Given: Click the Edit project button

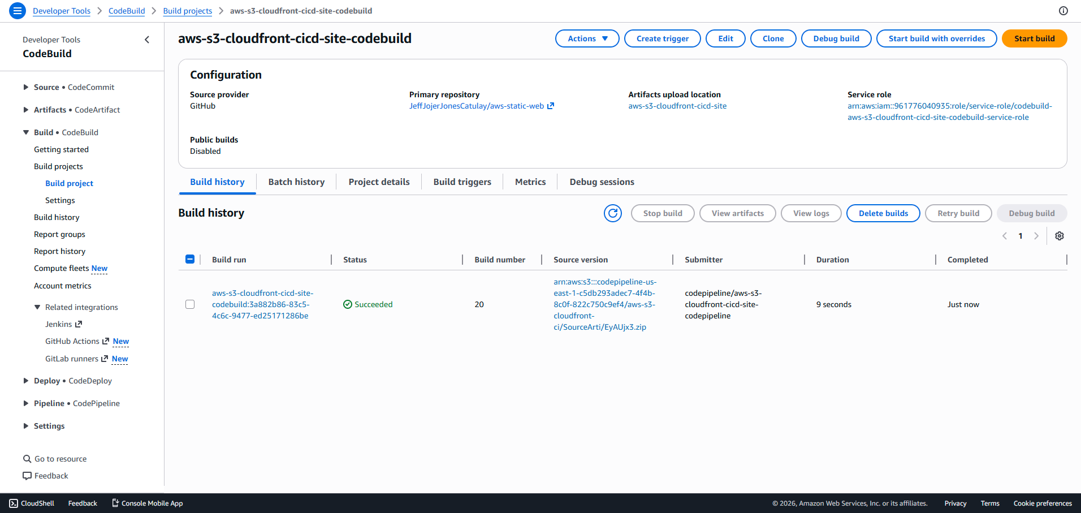Looking at the screenshot, I should [x=725, y=38].
